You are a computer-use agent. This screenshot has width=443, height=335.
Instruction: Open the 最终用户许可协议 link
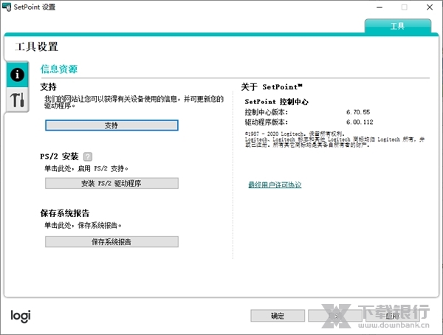tap(275, 185)
